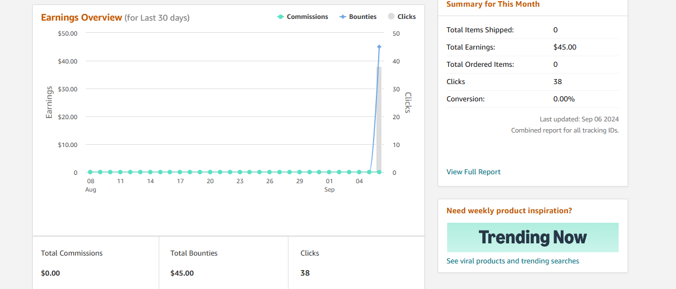676x289 pixels.
Task: Toggle the Commissions series in chart legend
Action: (303, 17)
